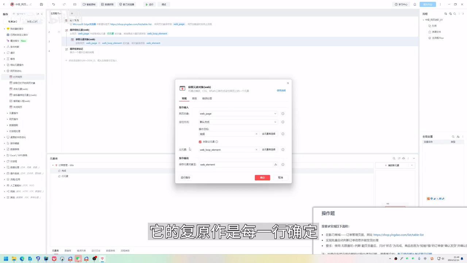This screenshot has width=467, height=263.
Task: Clear the 操作目标 完成 field with X
Action: 256,134
